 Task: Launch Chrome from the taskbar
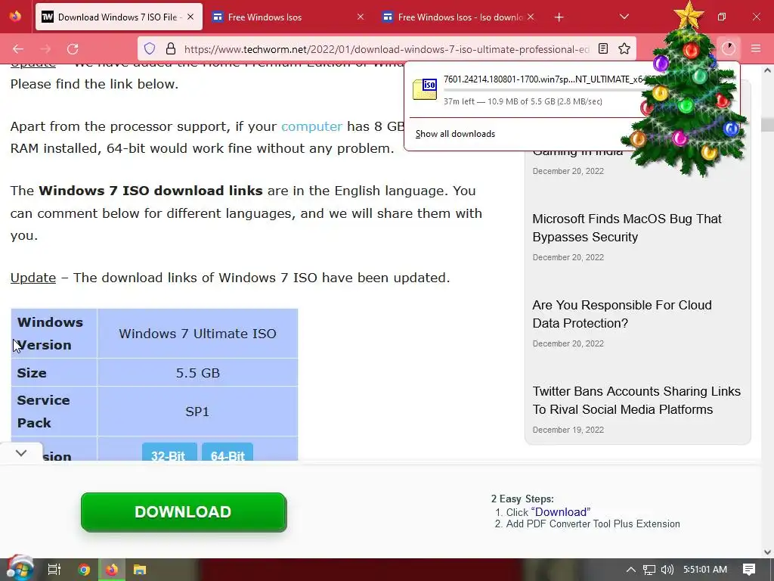pos(84,570)
